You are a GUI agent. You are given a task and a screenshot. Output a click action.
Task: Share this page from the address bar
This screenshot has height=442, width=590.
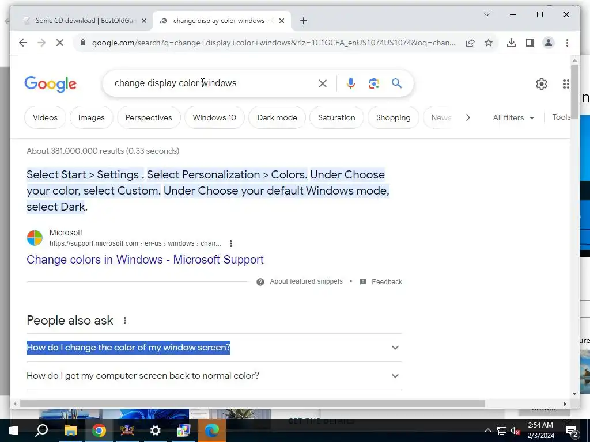pyautogui.click(x=470, y=43)
